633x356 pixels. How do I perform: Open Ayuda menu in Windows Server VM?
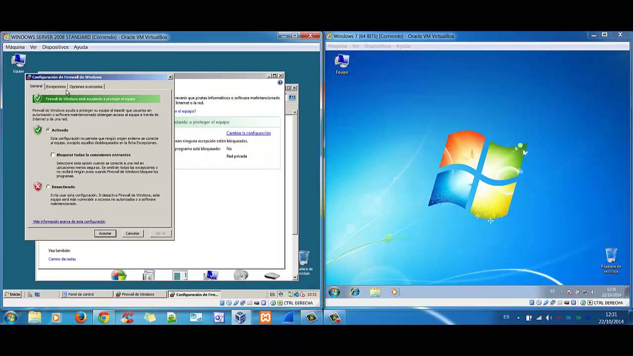(81, 47)
